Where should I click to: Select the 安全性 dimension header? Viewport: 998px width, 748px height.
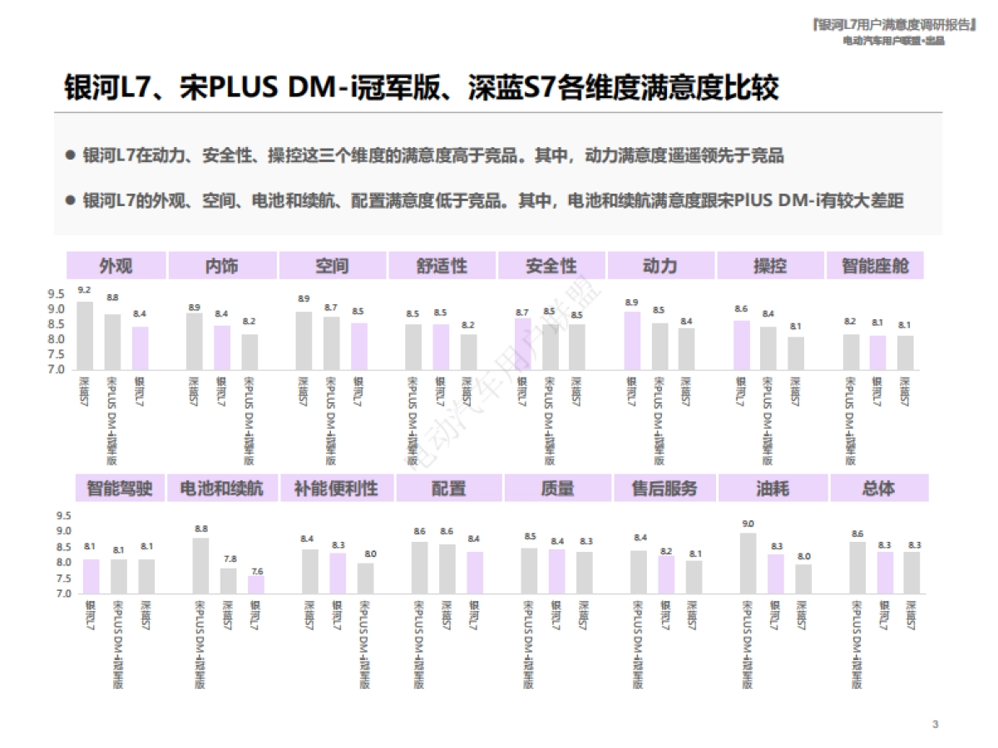[x=552, y=265]
